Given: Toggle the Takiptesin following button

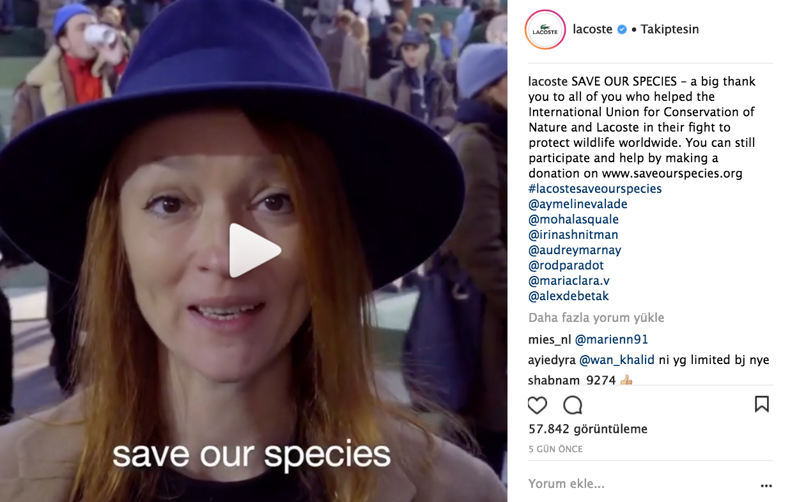Looking at the screenshot, I should tap(670, 29).
